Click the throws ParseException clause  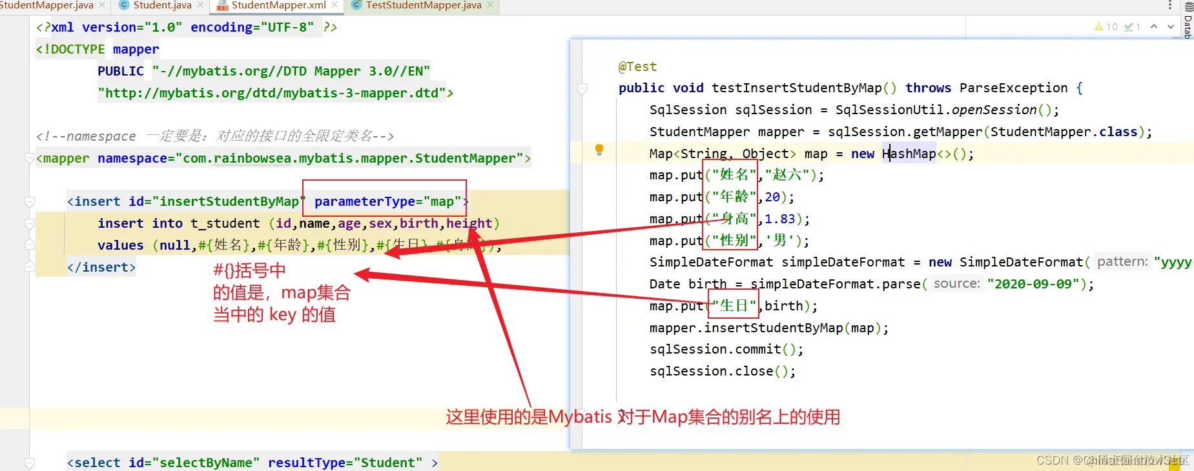point(986,88)
